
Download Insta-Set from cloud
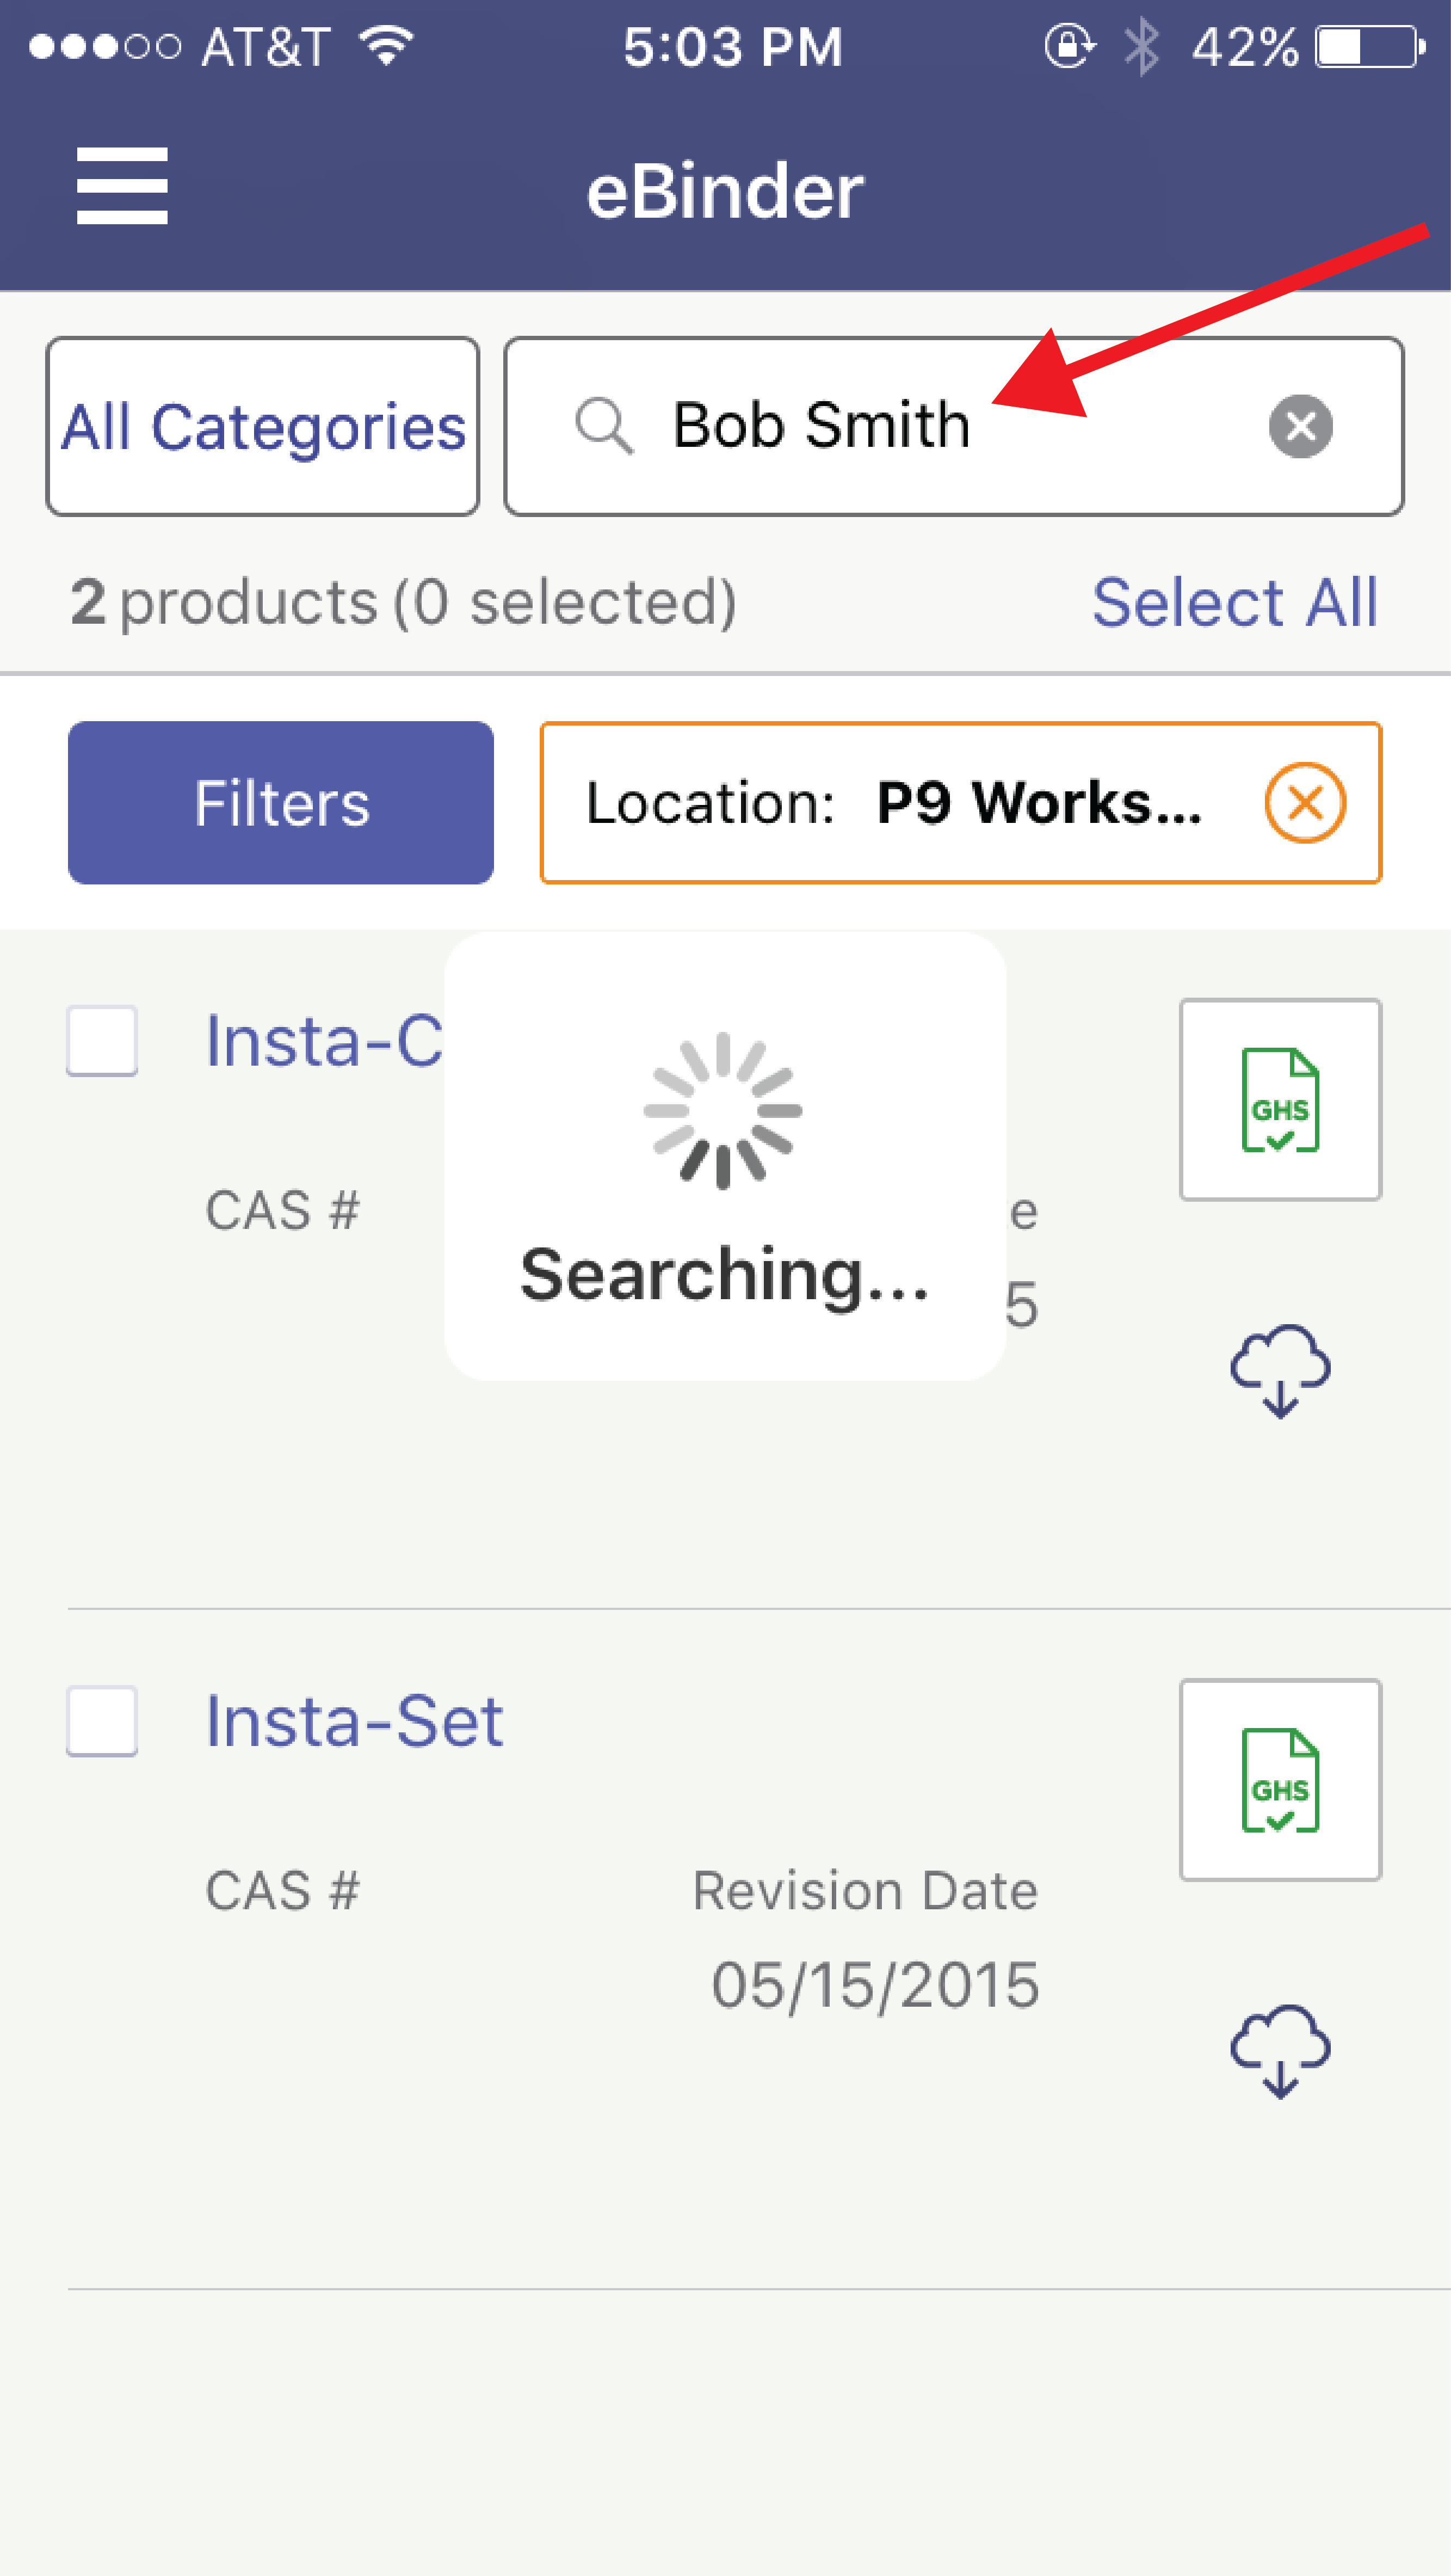1280,2050
